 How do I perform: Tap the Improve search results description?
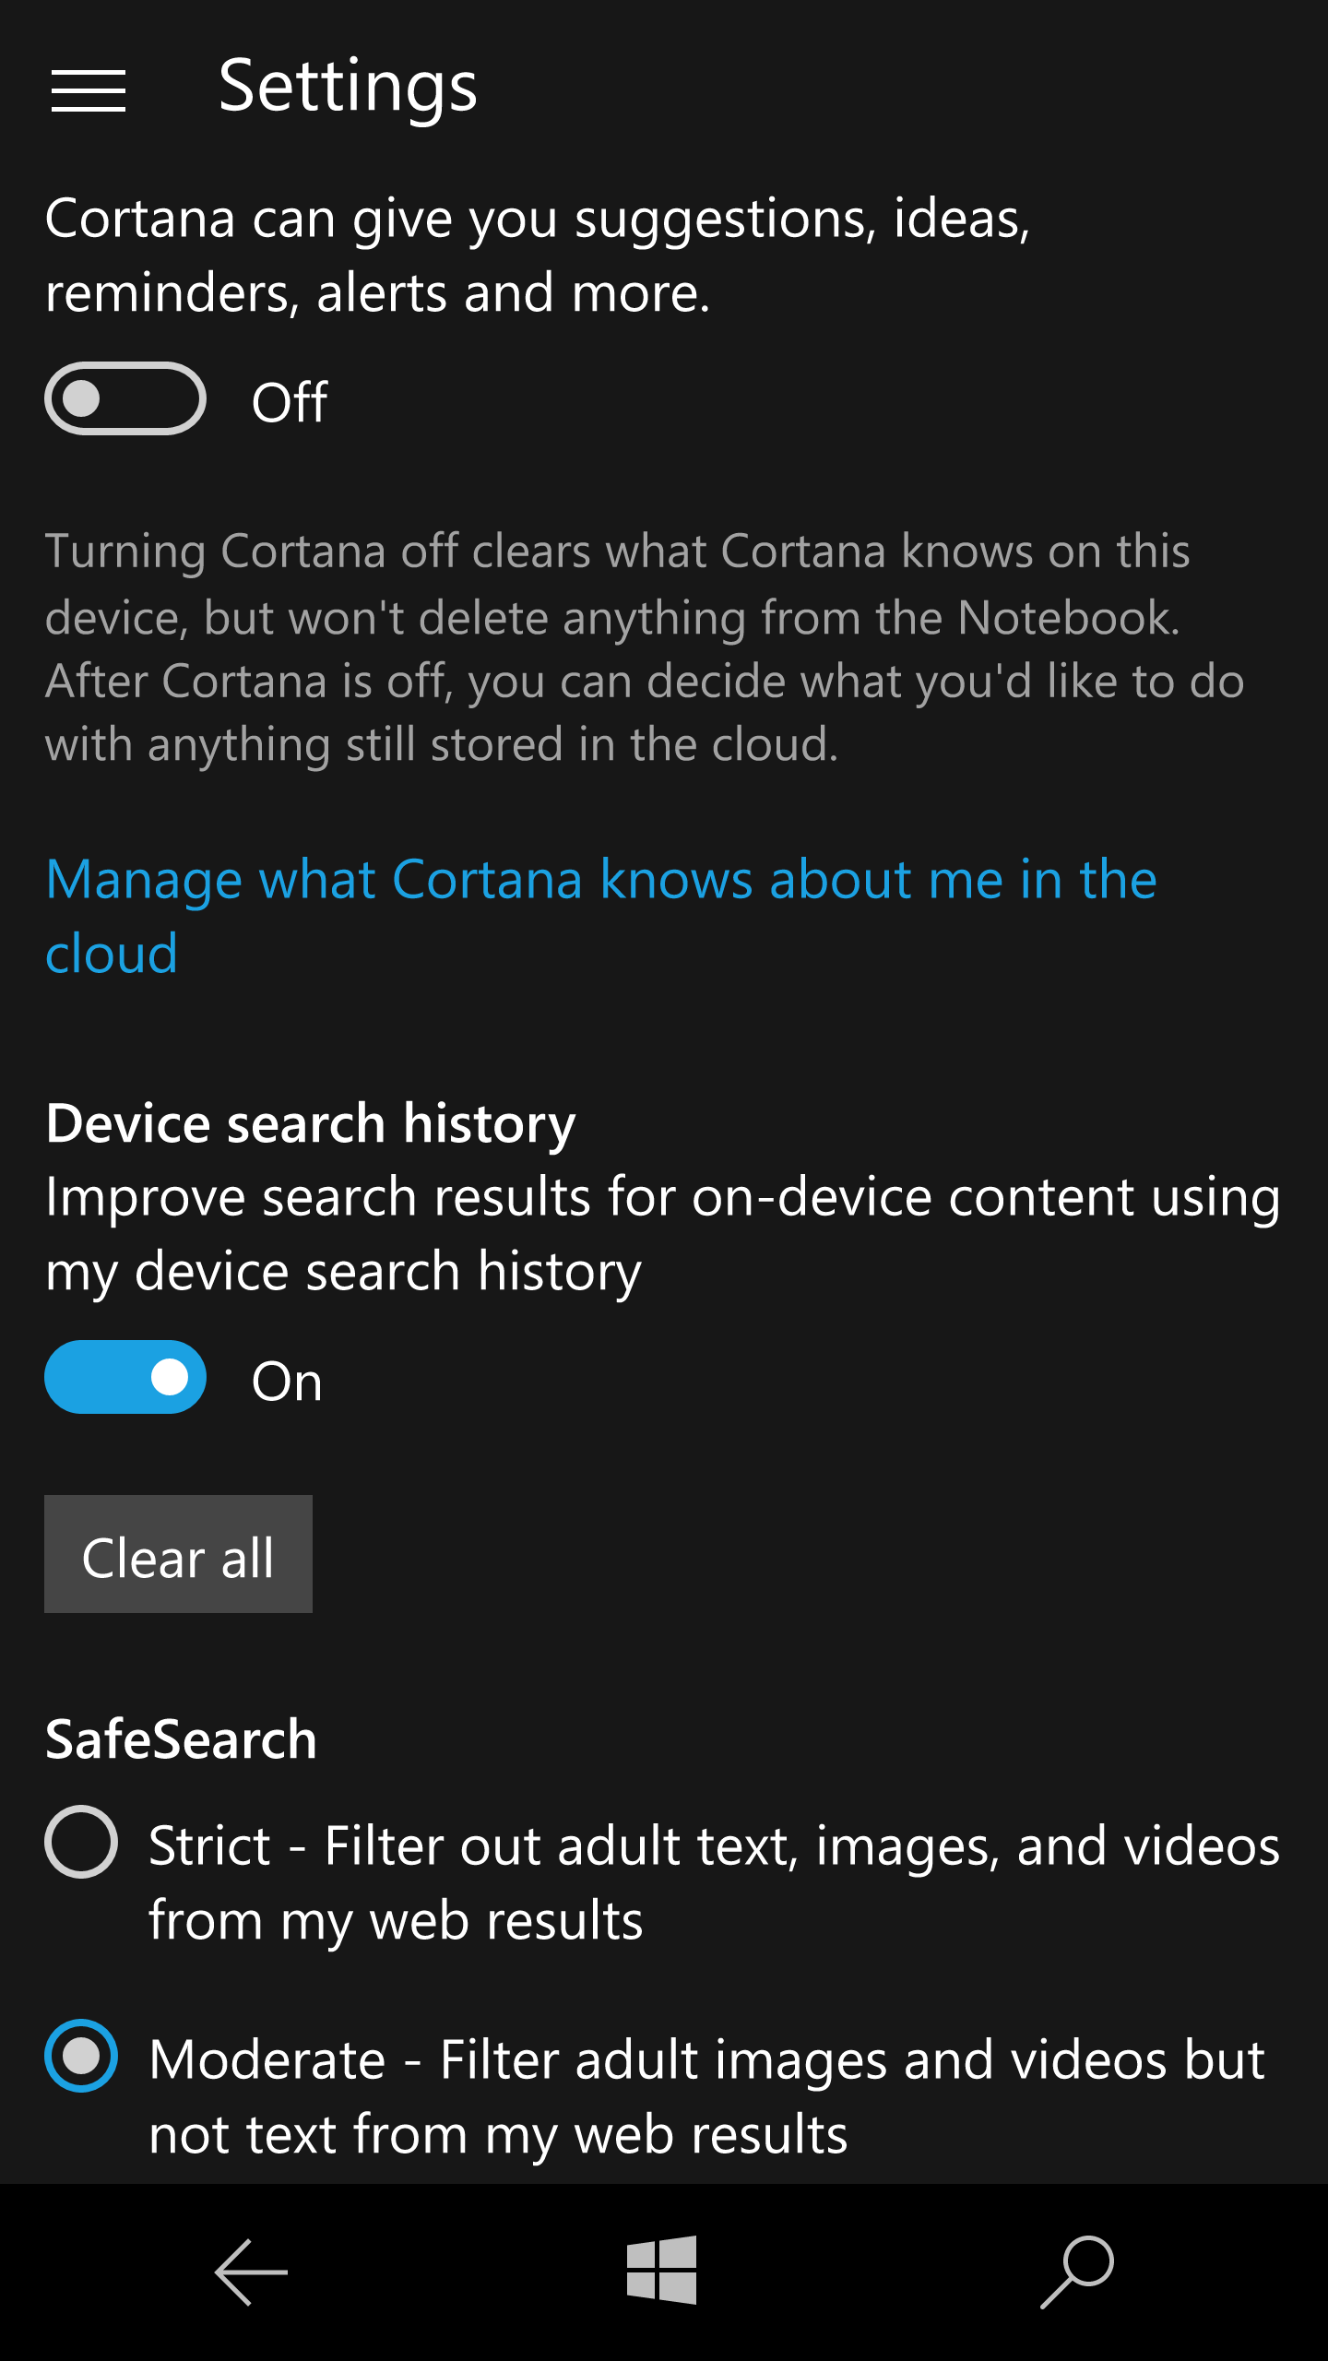662,1234
